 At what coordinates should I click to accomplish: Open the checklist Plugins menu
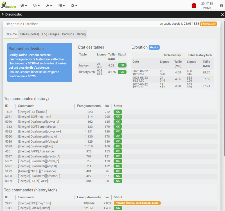(x=61, y=6)
